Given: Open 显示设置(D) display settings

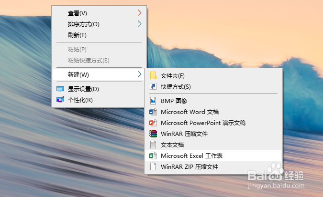Looking at the screenshot, I should 99,89.
